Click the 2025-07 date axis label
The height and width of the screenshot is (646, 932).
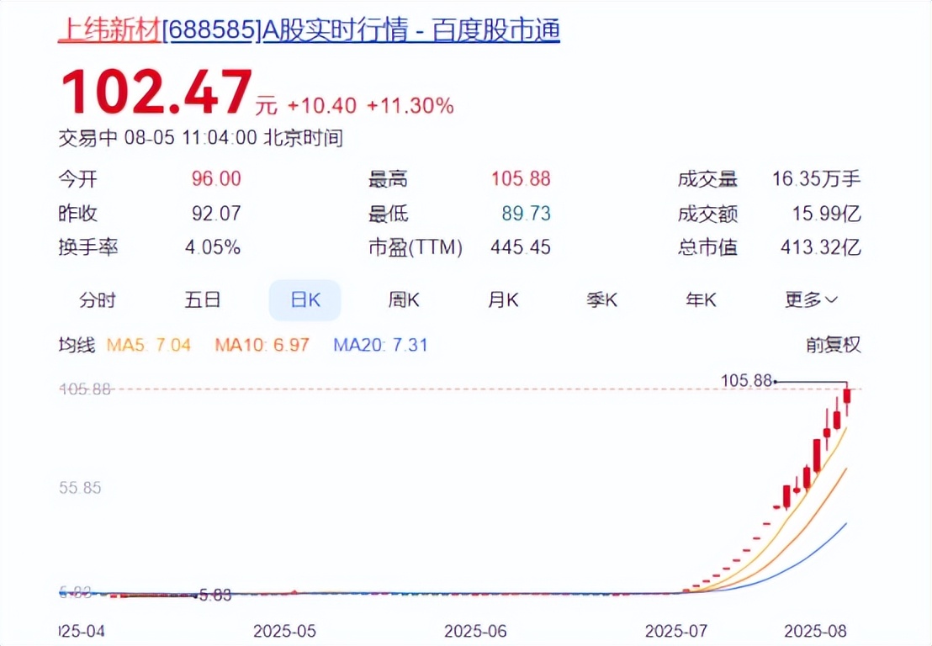click(676, 631)
